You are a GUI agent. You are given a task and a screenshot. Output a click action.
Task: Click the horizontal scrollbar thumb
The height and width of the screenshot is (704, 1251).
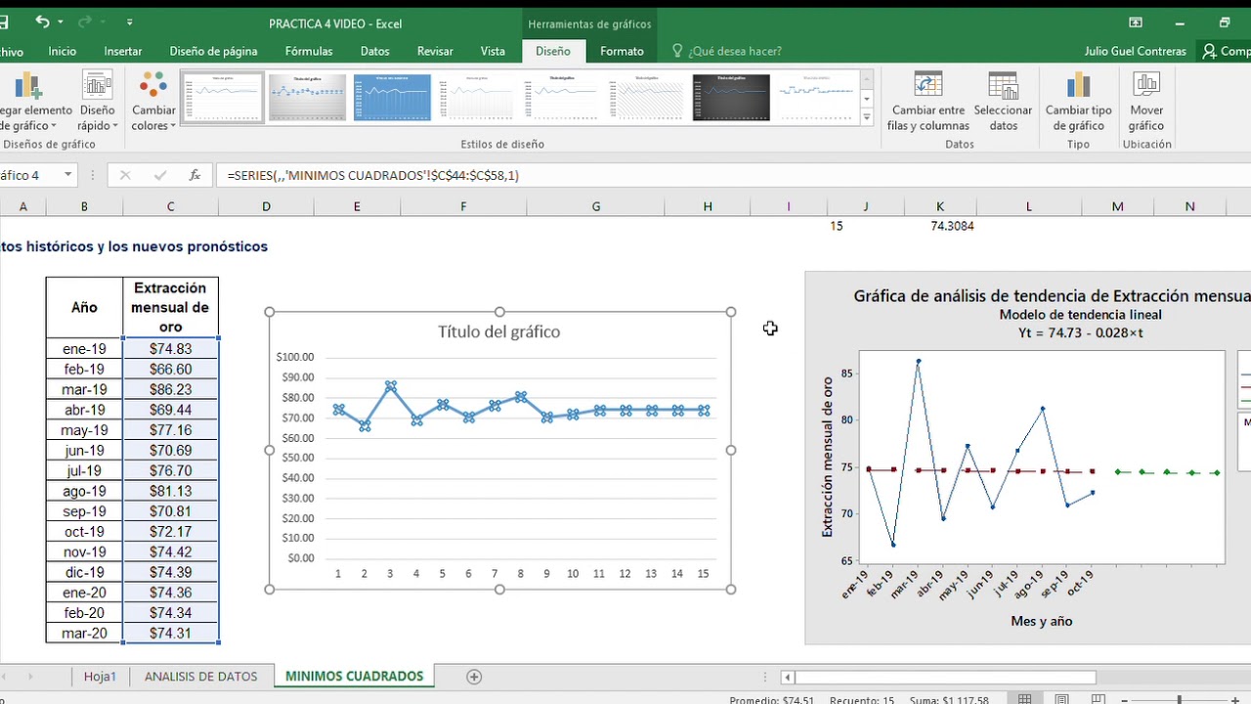(x=945, y=677)
